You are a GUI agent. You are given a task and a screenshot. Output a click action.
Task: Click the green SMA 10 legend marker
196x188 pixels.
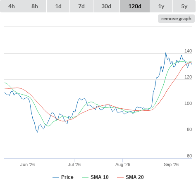pyautogui.click(x=85, y=177)
